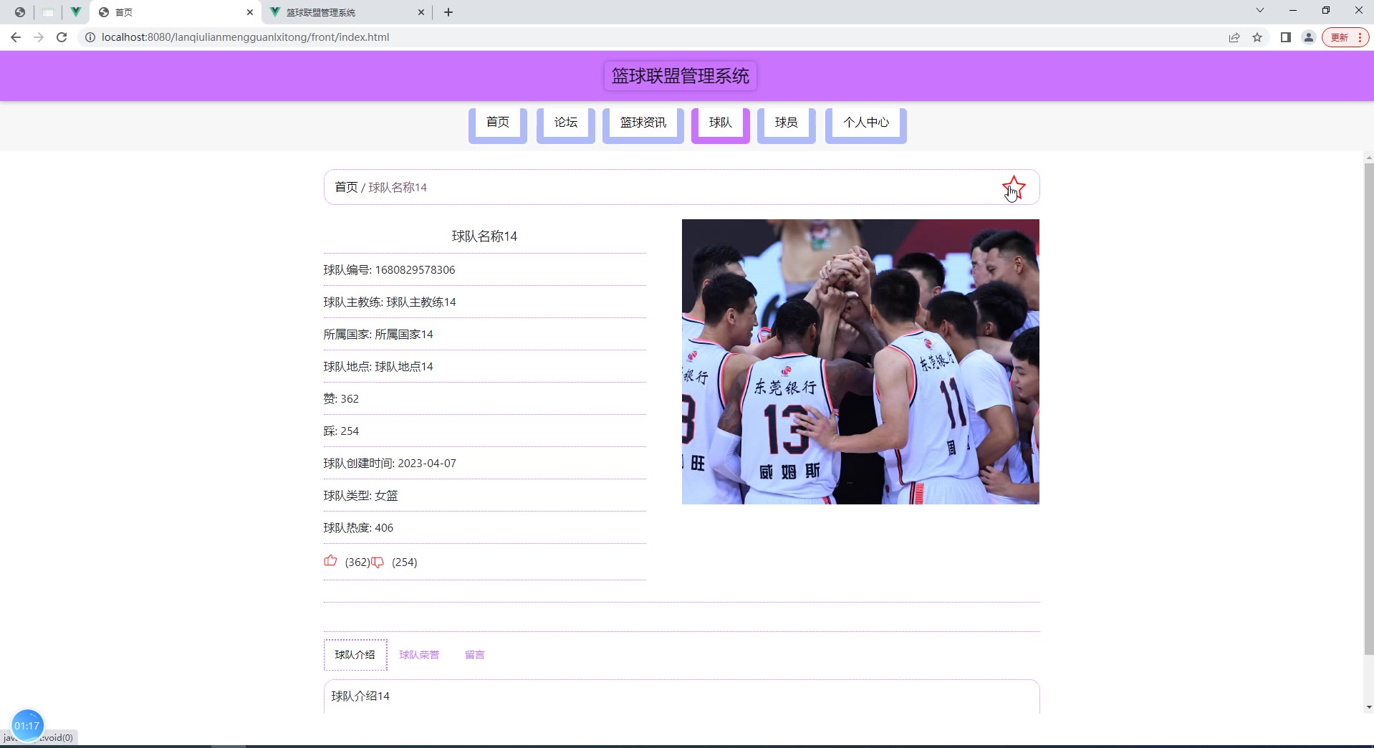Image resolution: width=1374 pixels, height=748 pixels.
Task: Click the 所属国家: 所属国家14 row
Action: point(484,335)
